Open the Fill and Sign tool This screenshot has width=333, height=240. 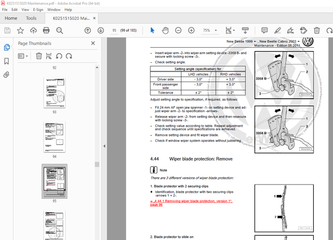tap(291, 31)
